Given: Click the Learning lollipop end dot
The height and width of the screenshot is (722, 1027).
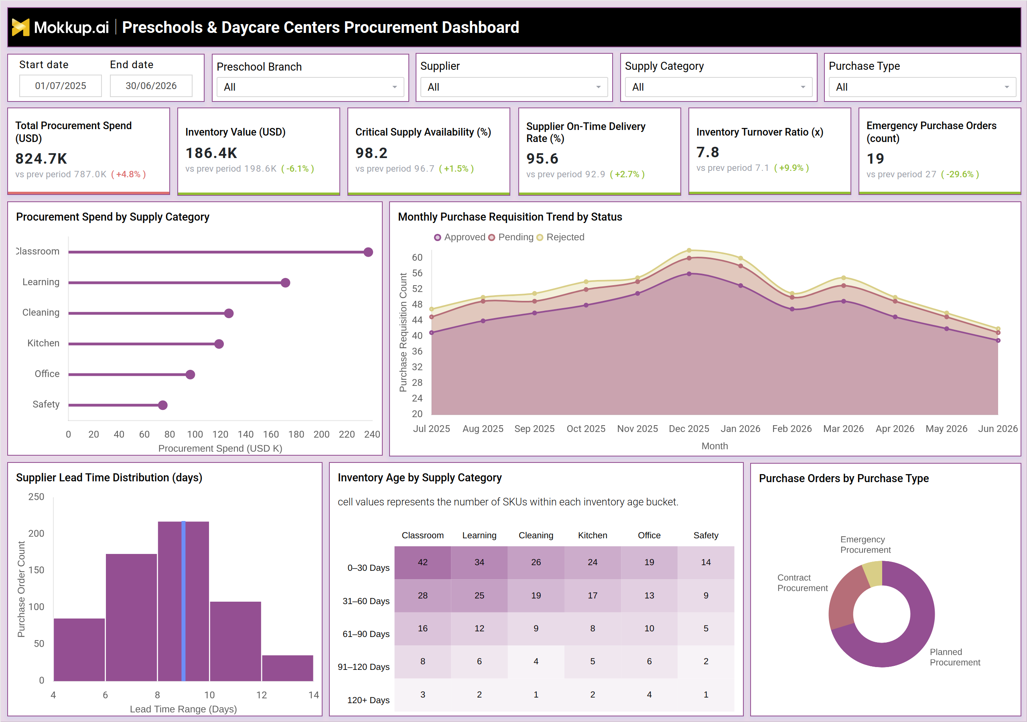Looking at the screenshot, I should (285, 283).
